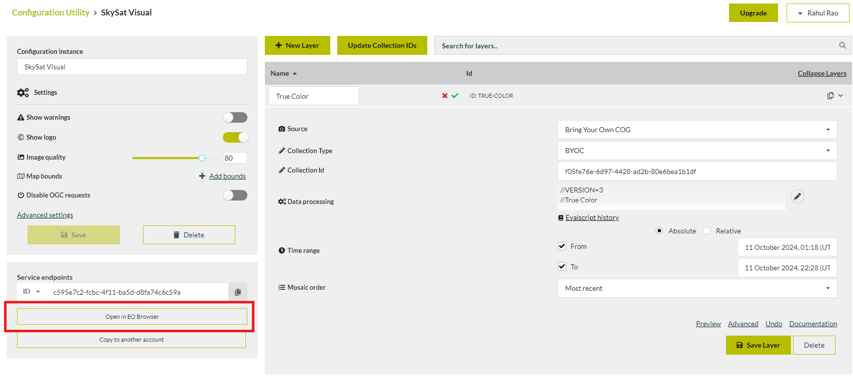This screenshot has height=385, width=853.
Task: Click the Undo link
Action: (x=774, y=324)
